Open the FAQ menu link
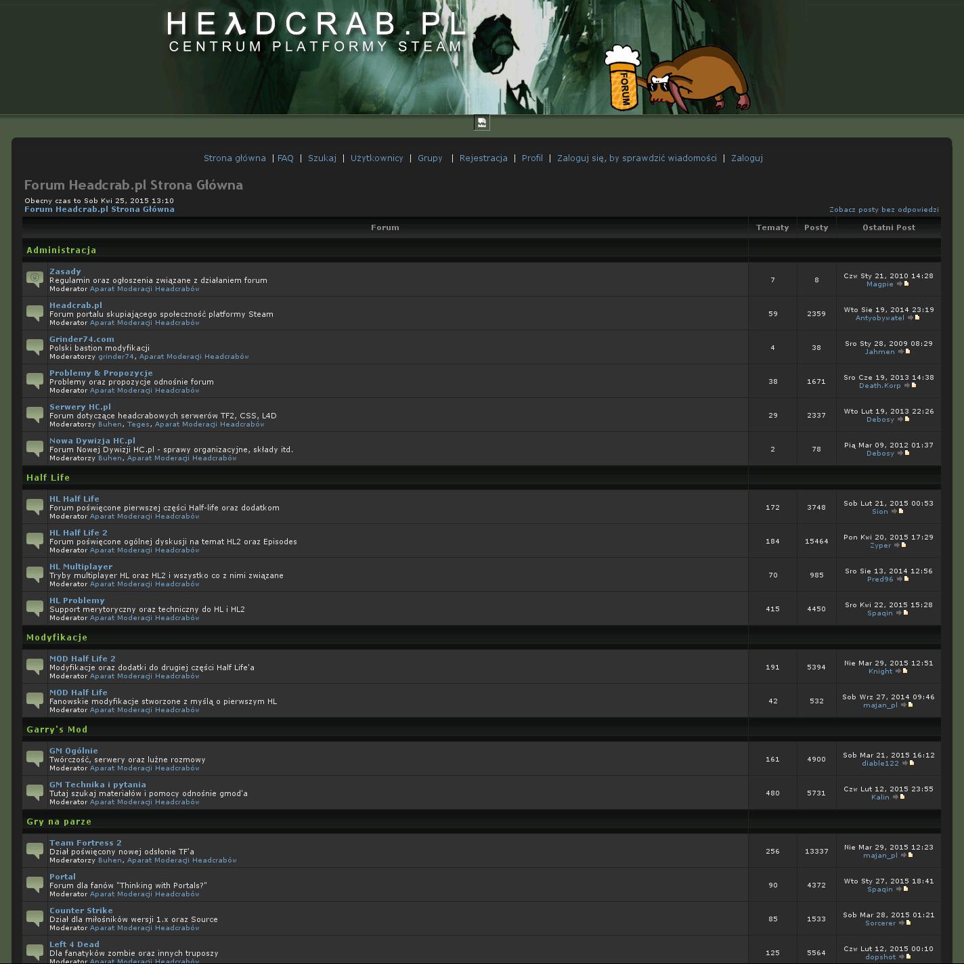This screenshot has height=964, width=964. pyautogui.click(x=285, y=158)
